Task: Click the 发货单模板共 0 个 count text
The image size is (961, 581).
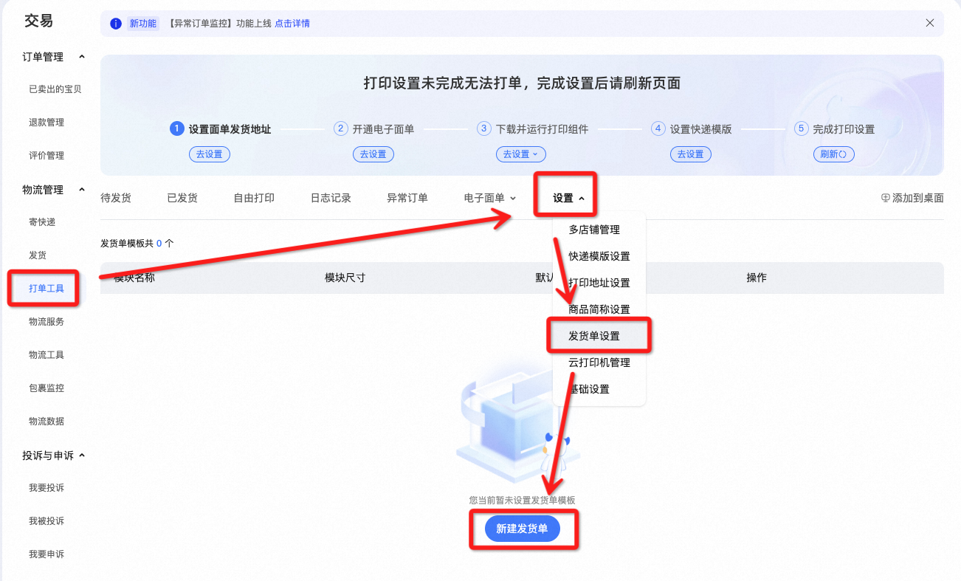Action: pyautogui.click(x=137, y=243)
